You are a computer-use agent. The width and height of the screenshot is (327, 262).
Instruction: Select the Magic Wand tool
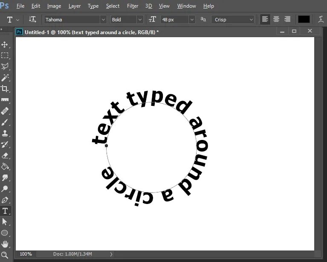click(x=5, y=78)
